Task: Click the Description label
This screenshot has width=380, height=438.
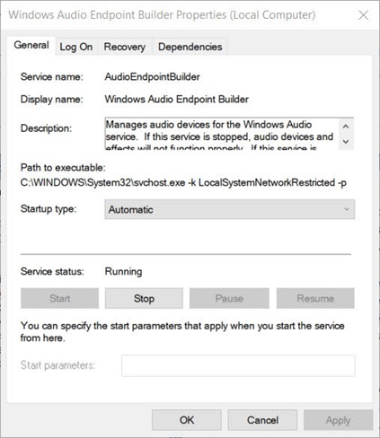Action: (46, 128)
